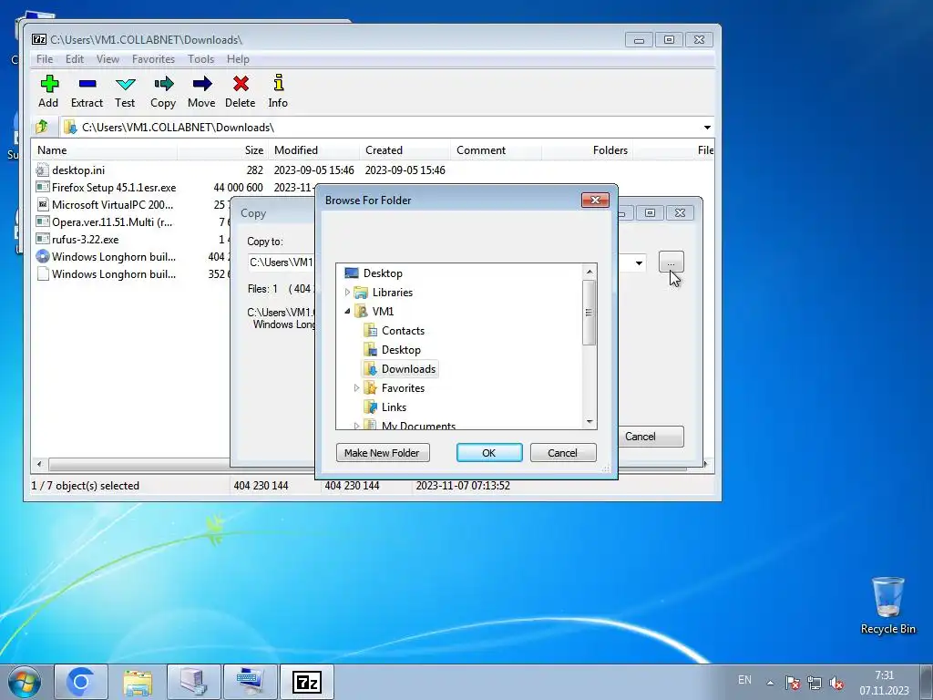Open the Help menu
This screenshot has height=700, width=933.
point(238,59)
